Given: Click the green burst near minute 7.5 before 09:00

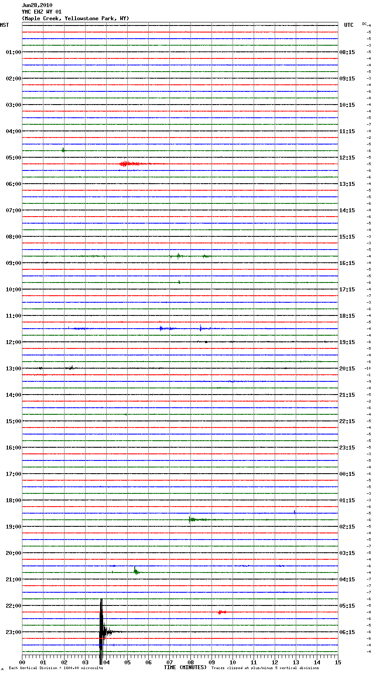Looking at the screenshot, I should (178, 256).
